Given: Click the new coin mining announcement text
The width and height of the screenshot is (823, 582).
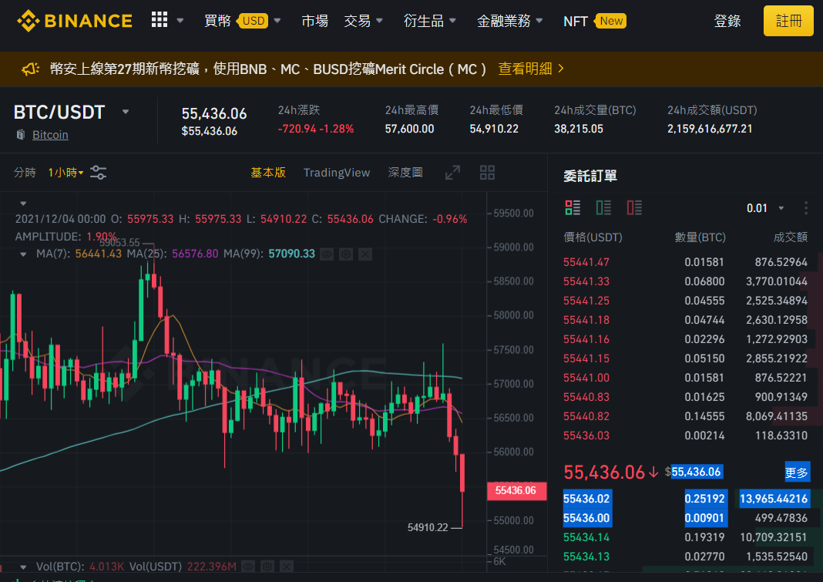Looking at the screenshot, I should tap(268, 69).
